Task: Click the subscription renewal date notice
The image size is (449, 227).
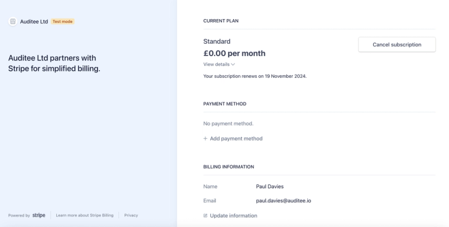Action: (255, 76)
